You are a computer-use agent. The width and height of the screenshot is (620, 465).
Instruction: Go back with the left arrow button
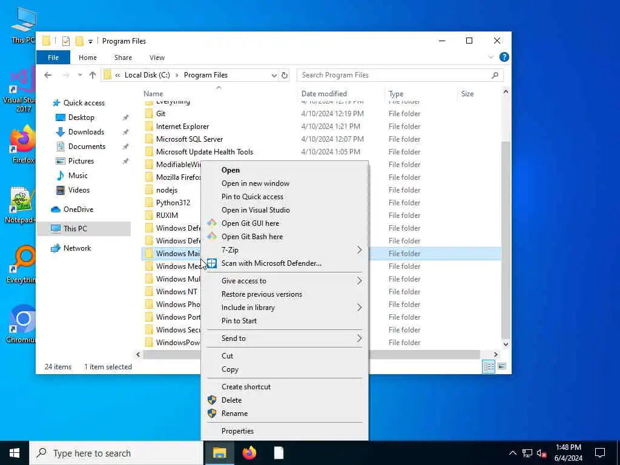click(48, 75)
